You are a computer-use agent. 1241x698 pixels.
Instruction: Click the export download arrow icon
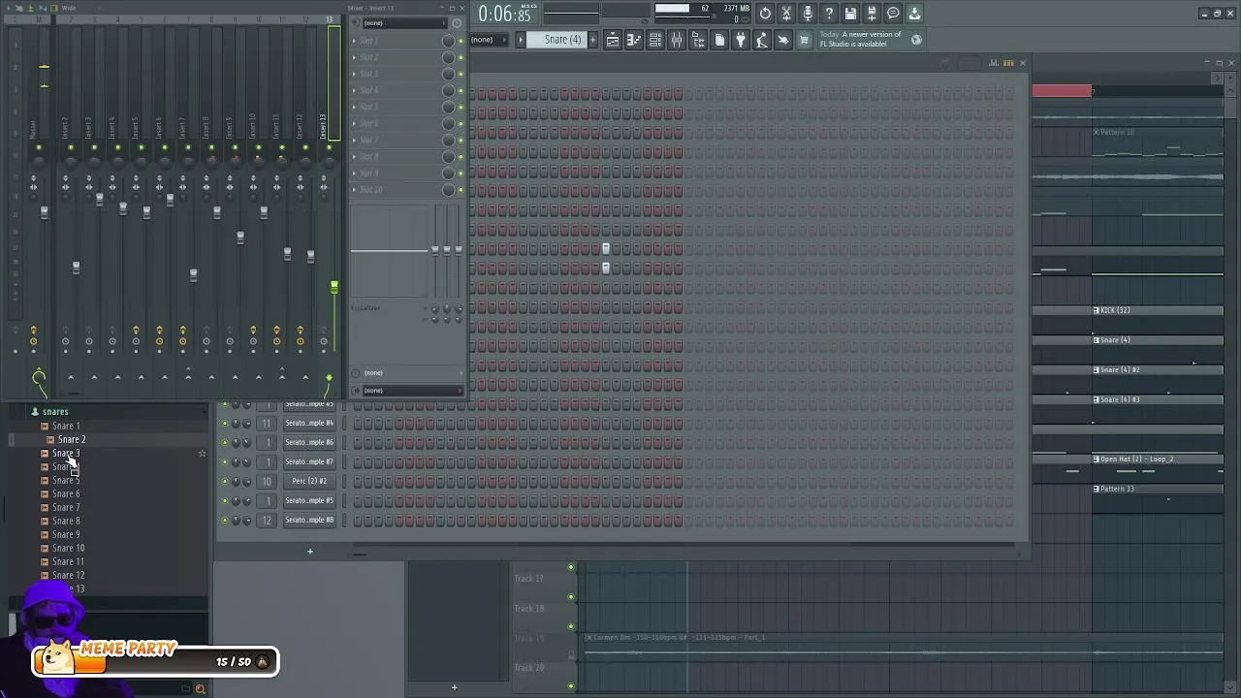pyautogui.click(x=914, y=14)
